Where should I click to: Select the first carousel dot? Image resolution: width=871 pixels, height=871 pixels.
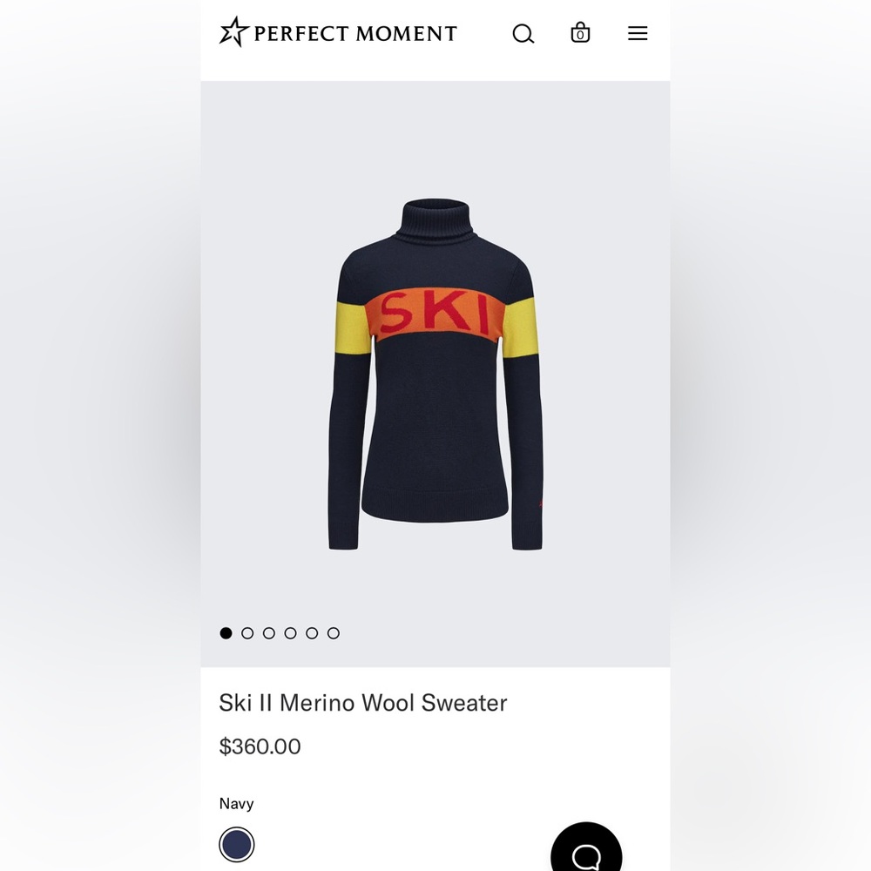pos(226,633)
